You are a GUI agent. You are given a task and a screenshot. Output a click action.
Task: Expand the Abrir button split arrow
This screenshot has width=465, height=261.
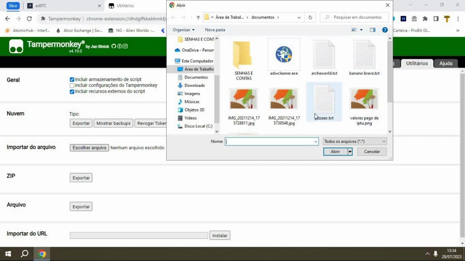[350, 152]
